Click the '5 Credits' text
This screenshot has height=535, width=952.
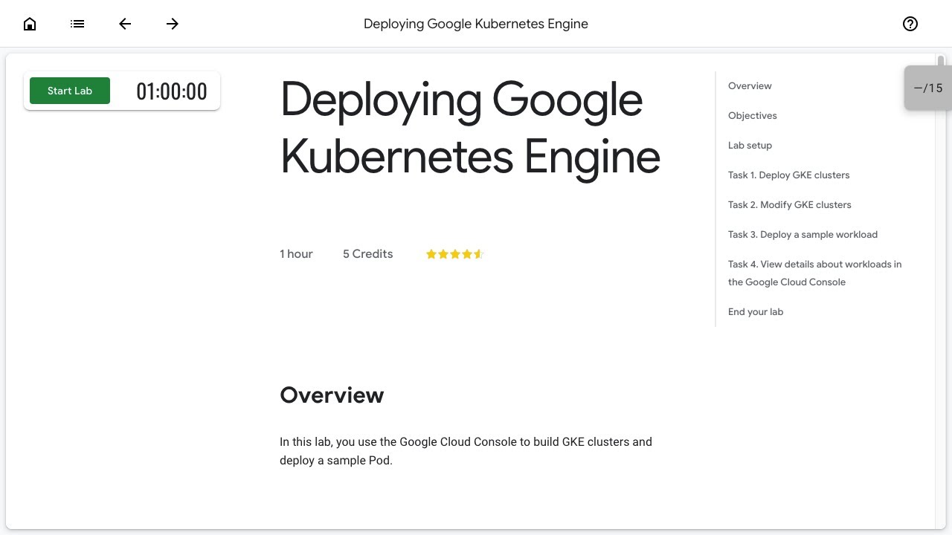point(367,254)
